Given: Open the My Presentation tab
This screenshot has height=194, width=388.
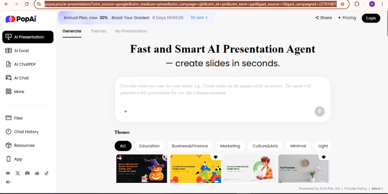Looking at the screenshot, I should pos(131,31).
